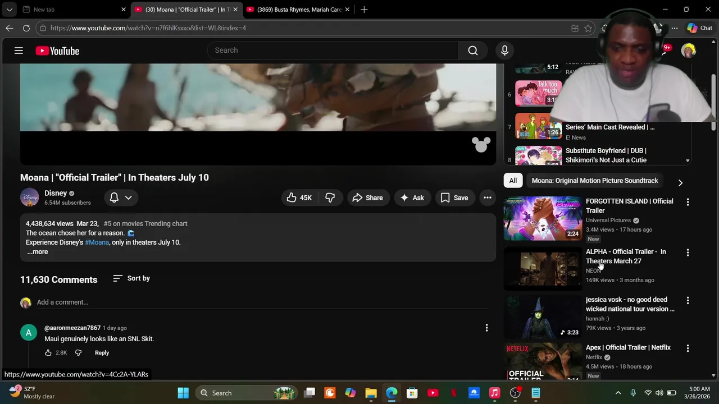Open File Explorer from the taskbar
The height and width of the screenshot is (404, 719).
(x=371, y=393)
